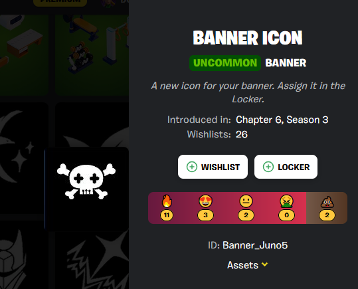Select the gym weights item thumbnail
Viewport: 358px width, 289px height.
click(x=92, y=55)
